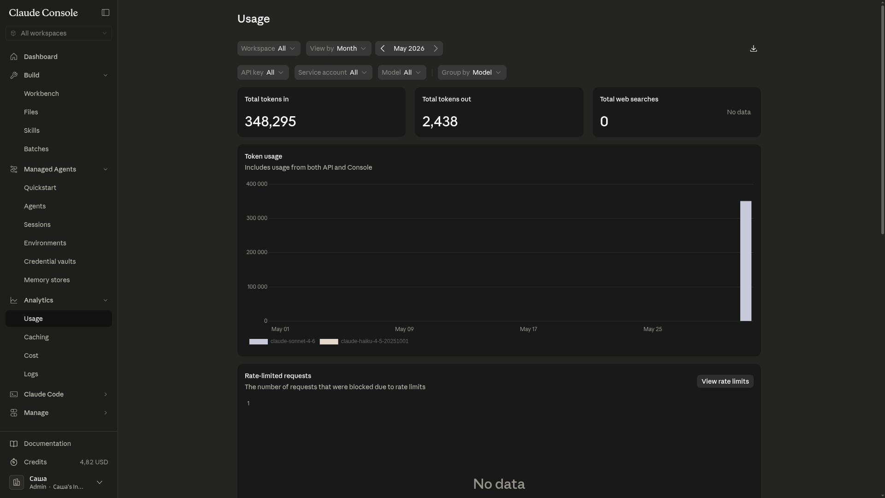Open the View by Month dropdown
The height and width of the screenshot is (498, 885).
click(339, 48)
